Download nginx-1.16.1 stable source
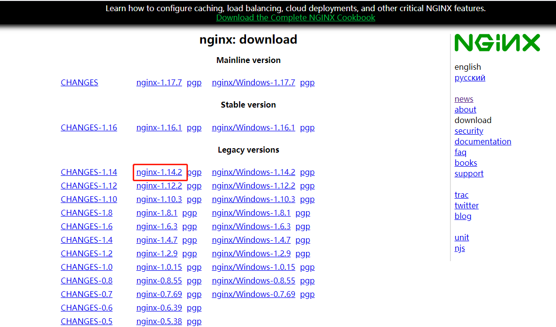556x327 pixels. coord(159,128)
